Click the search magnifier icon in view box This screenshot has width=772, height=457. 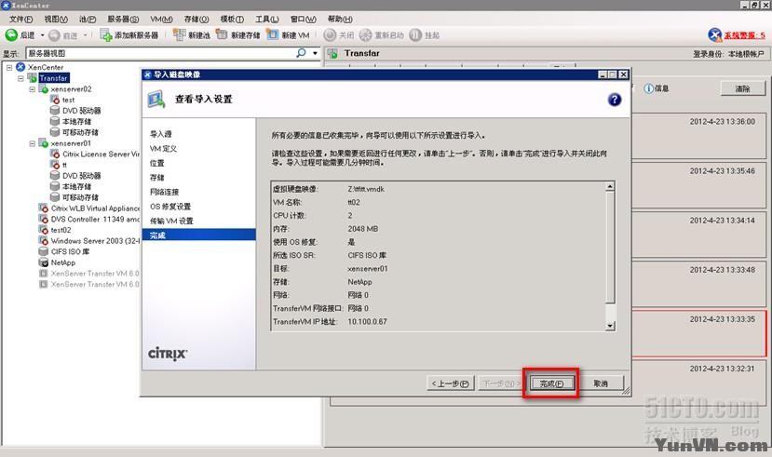(x=301, y=53)
